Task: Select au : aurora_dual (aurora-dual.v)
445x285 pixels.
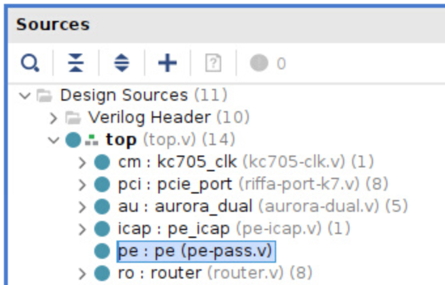Action: pos(263,206)
